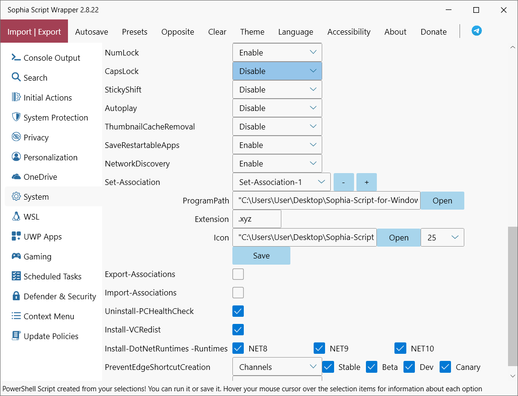
Task: Select the System Protection shield icon
Action: click(16, 117)
